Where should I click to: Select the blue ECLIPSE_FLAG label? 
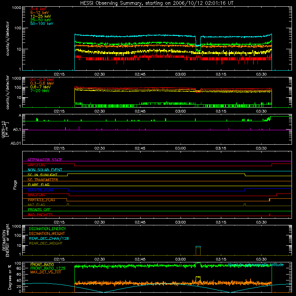[x=40, y=190]
